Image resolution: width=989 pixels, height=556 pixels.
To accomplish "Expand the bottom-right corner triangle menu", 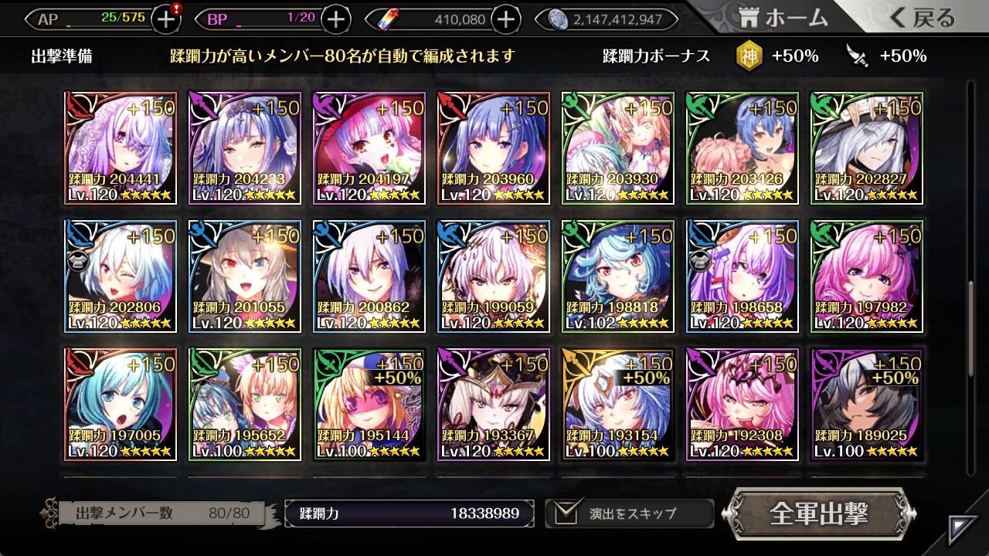I will 963,530.
